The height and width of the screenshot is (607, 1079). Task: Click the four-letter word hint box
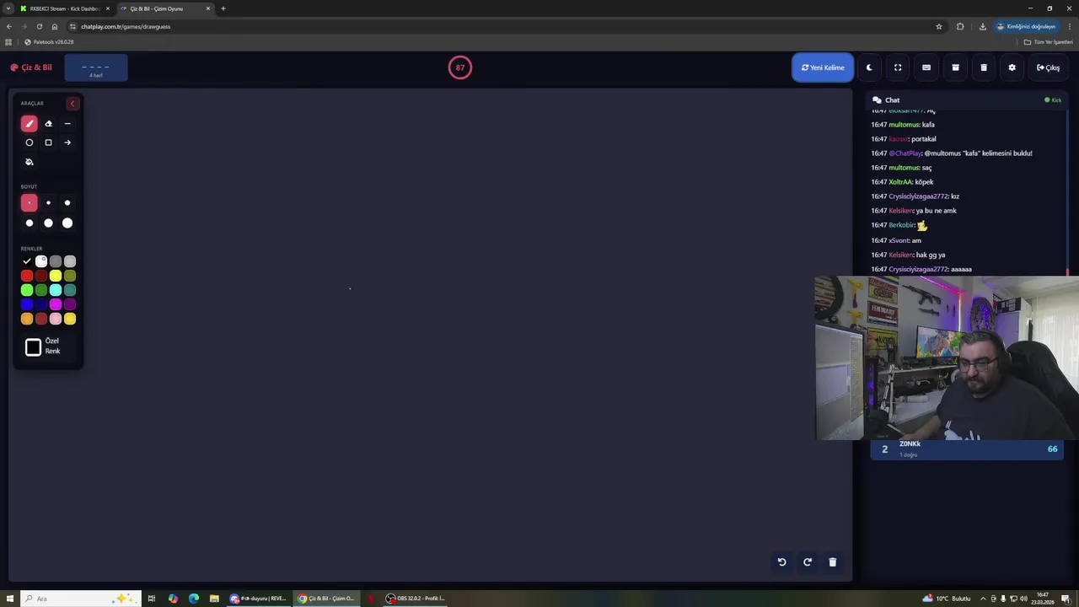pyautogui.click(x=96, y=68)
